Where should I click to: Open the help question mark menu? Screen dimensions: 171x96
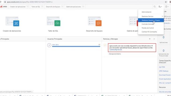pyautogui.click(x=167, y=7)
